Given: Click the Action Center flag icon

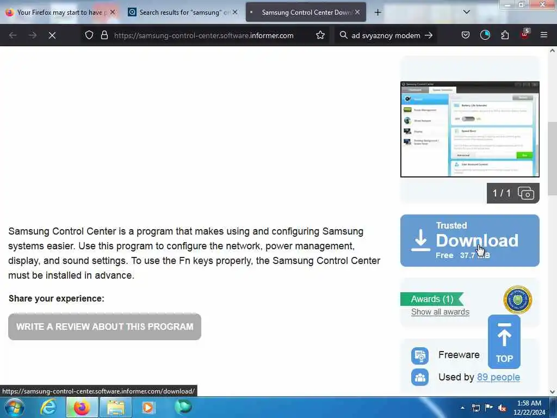Looking at the screenshot, I should 489,408.
